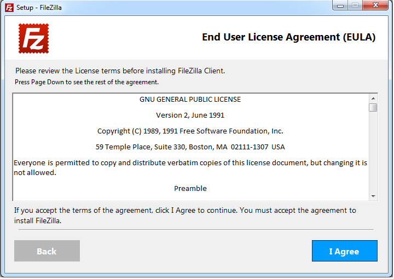Click the license text scrollbar thumb
The width and height of the screenshot is (394, 279).
[x=373, y=107]
